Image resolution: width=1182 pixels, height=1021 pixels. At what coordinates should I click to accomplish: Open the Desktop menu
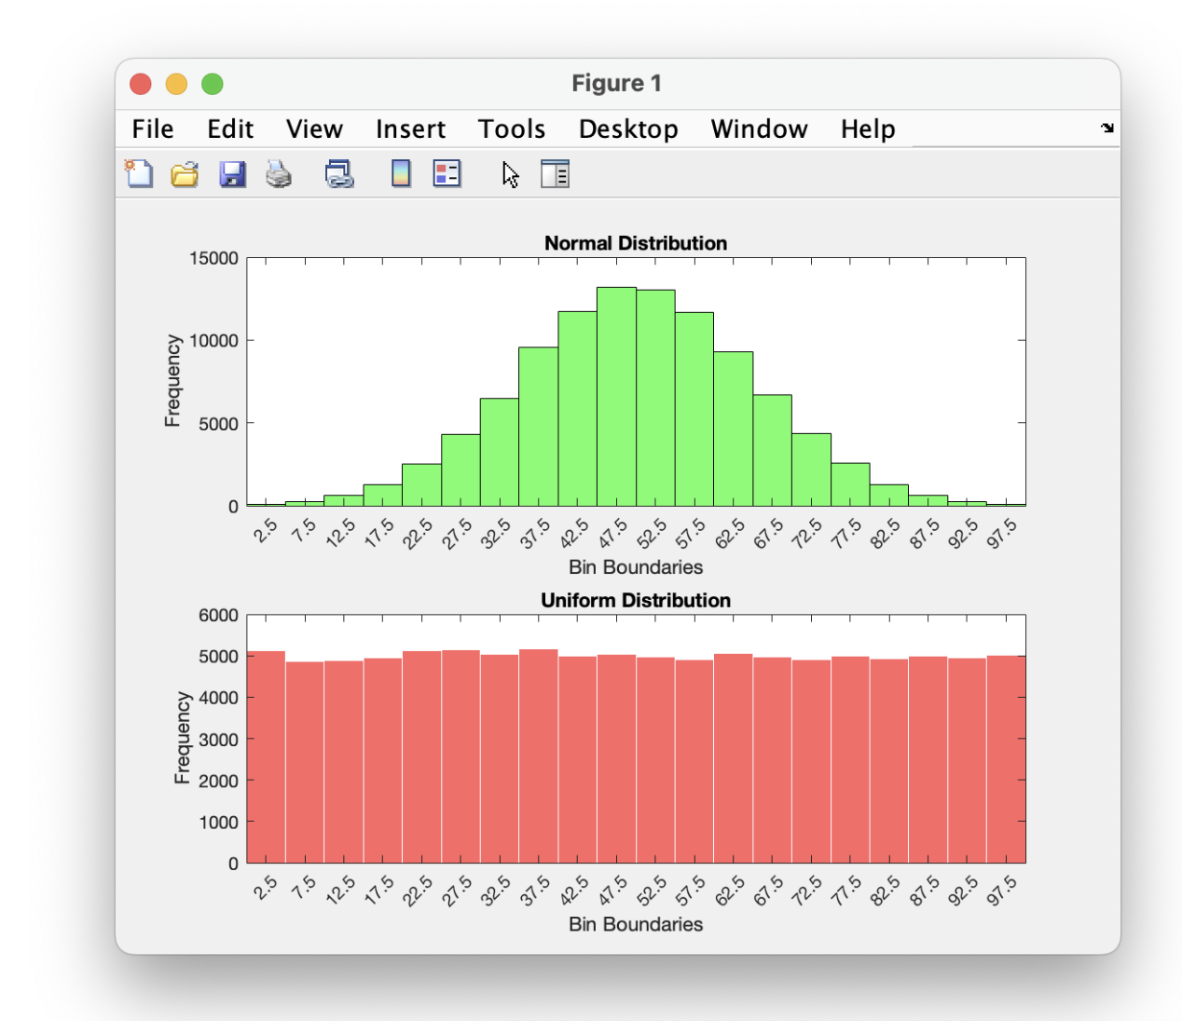point(628,129)
